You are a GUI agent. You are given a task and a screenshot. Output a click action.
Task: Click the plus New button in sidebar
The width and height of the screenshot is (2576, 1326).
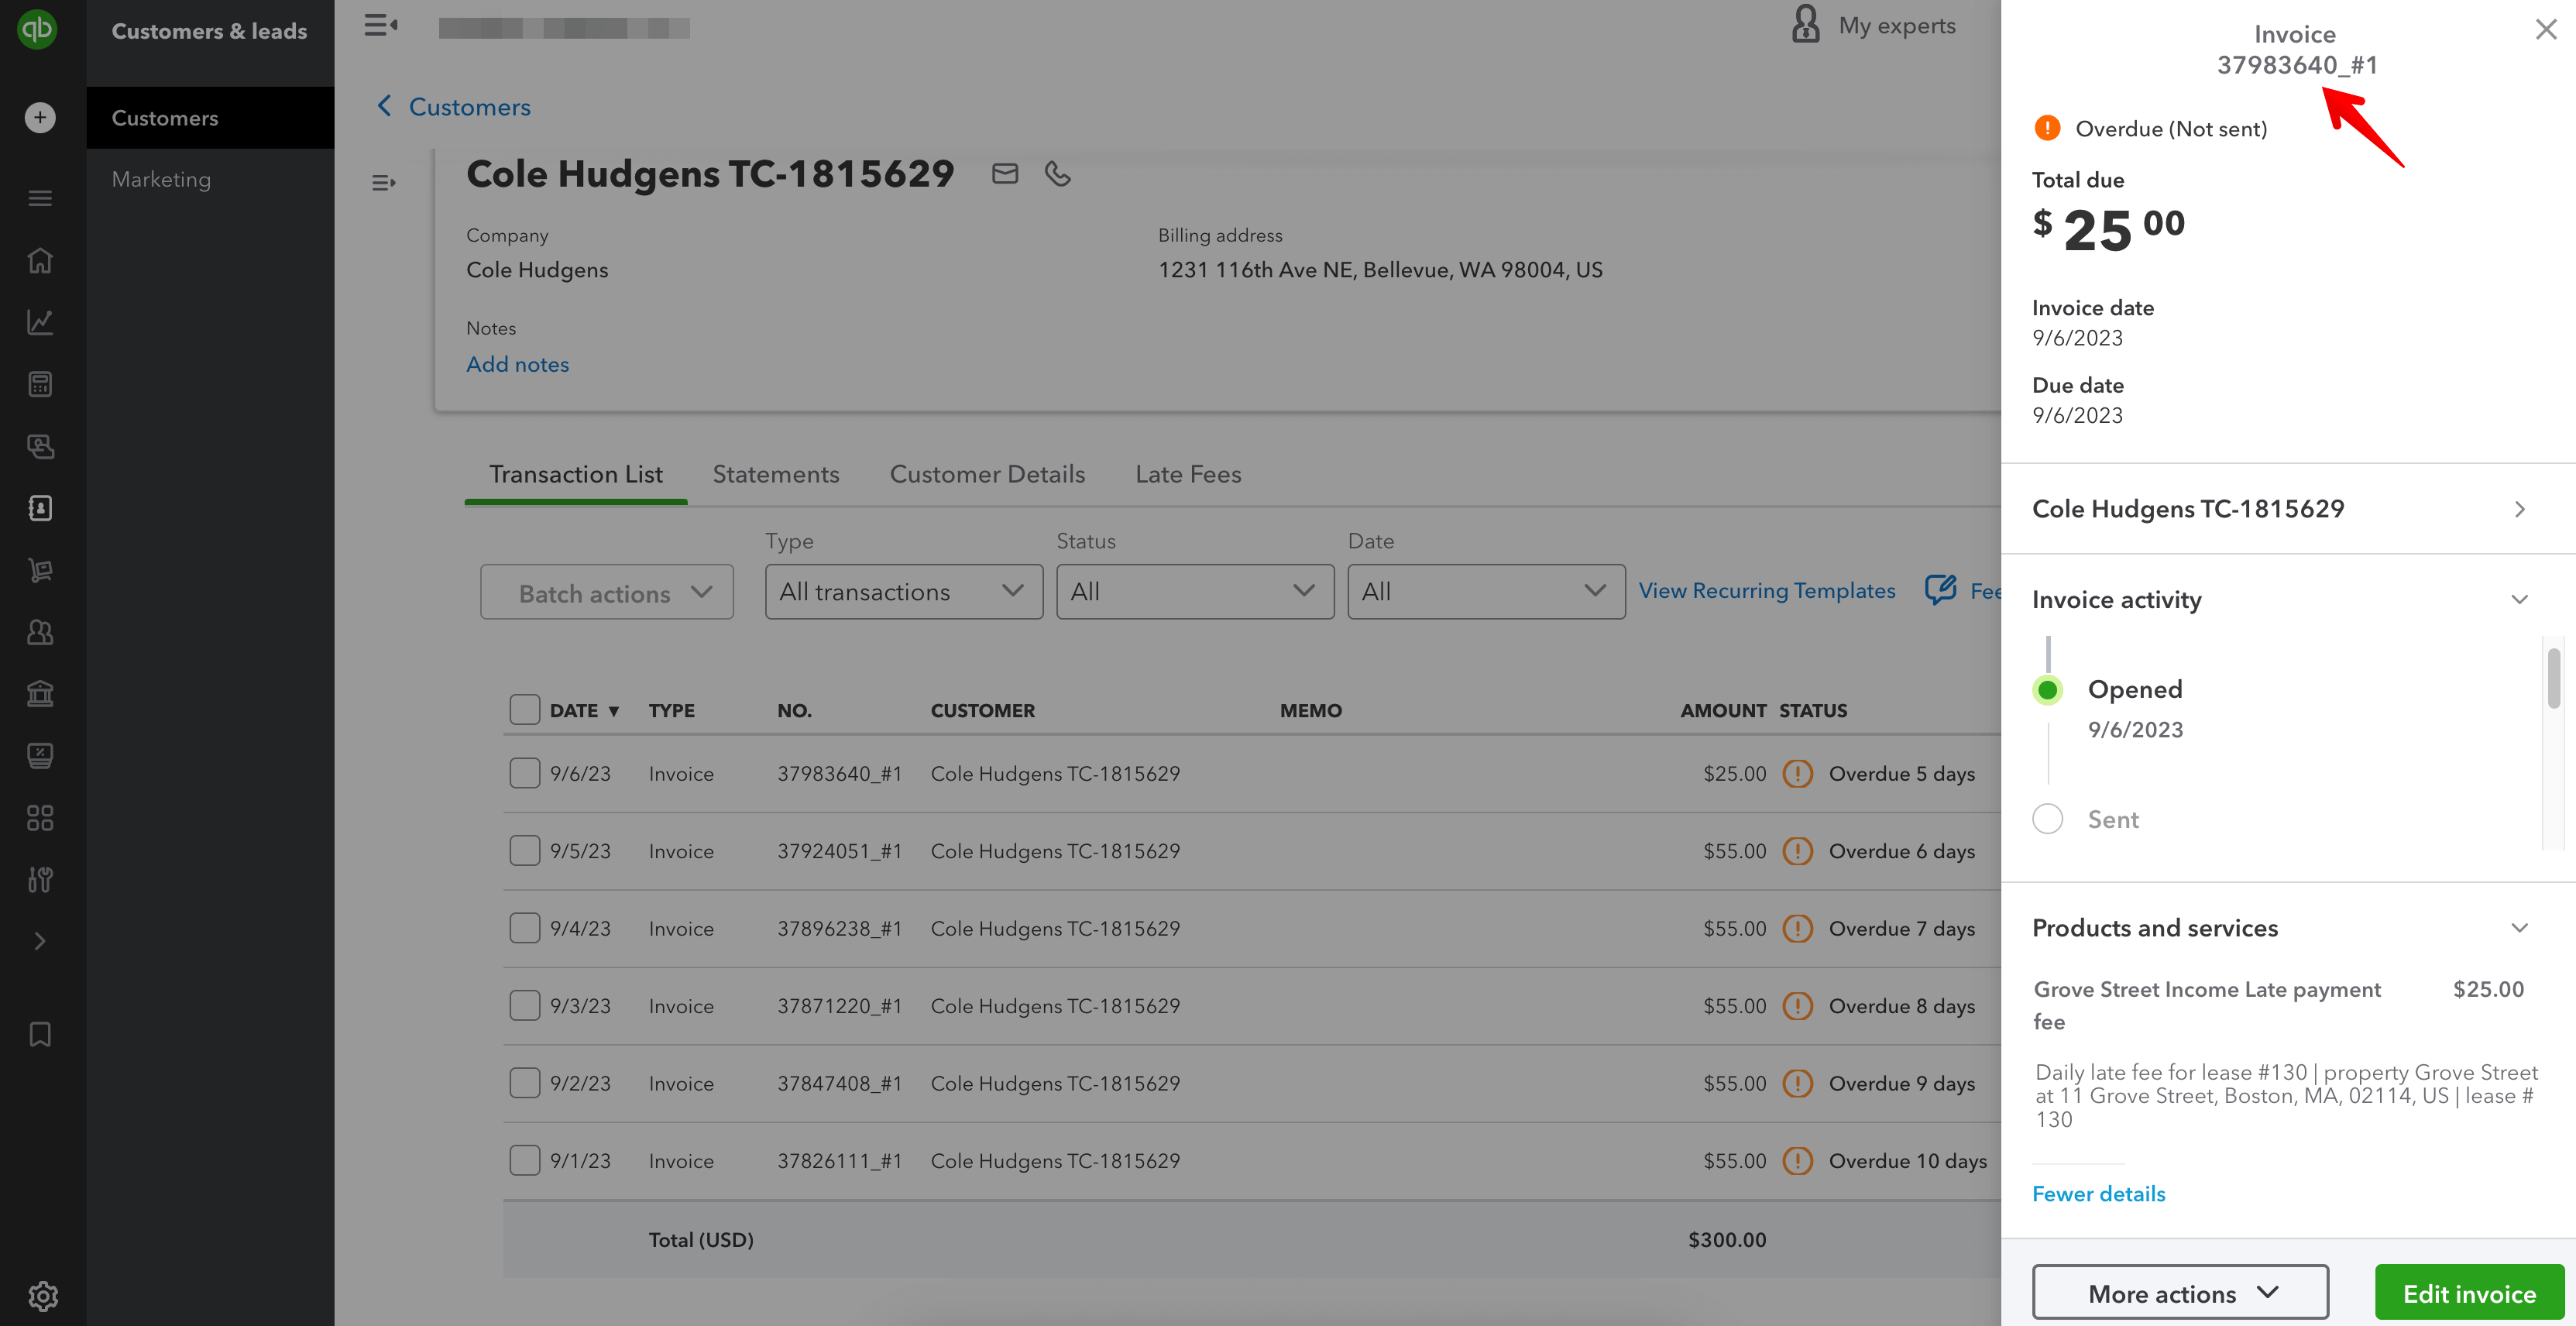40,118
